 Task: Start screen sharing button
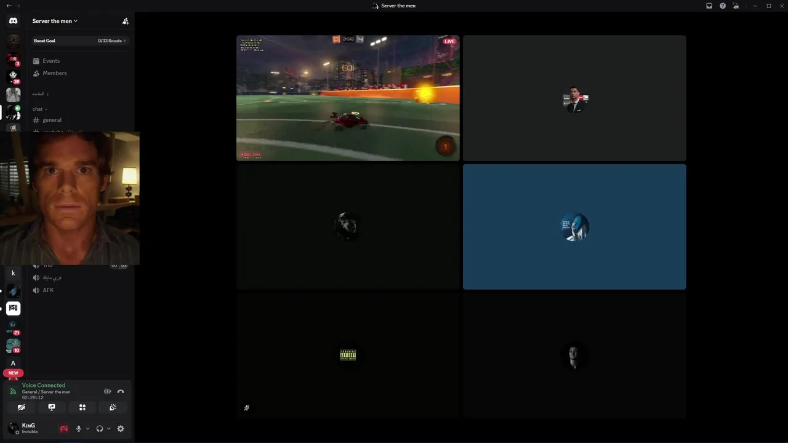click(x=52, y=407)
